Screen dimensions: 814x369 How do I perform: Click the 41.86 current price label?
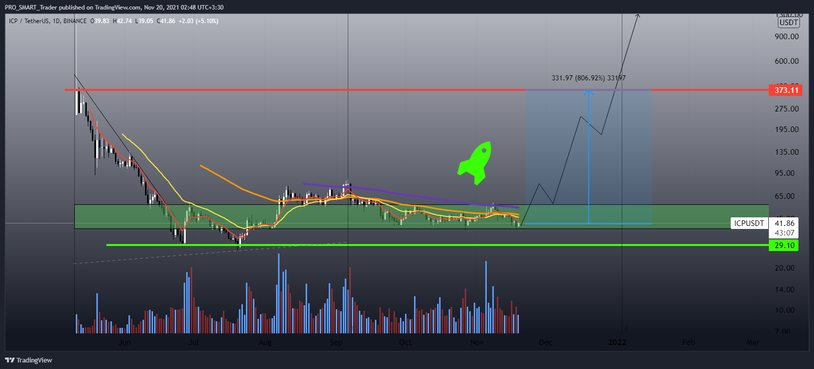[784, 223]
